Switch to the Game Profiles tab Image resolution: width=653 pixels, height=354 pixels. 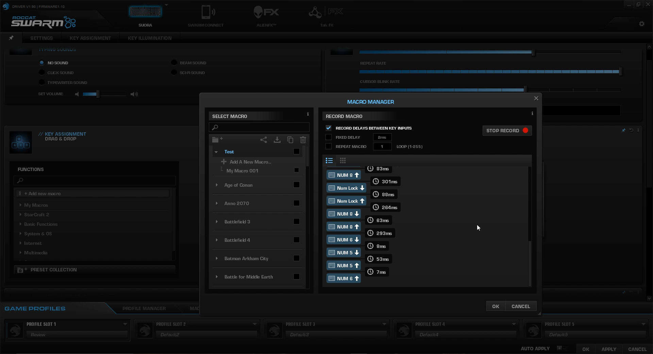pyautogui.click(x=35, y=308)
